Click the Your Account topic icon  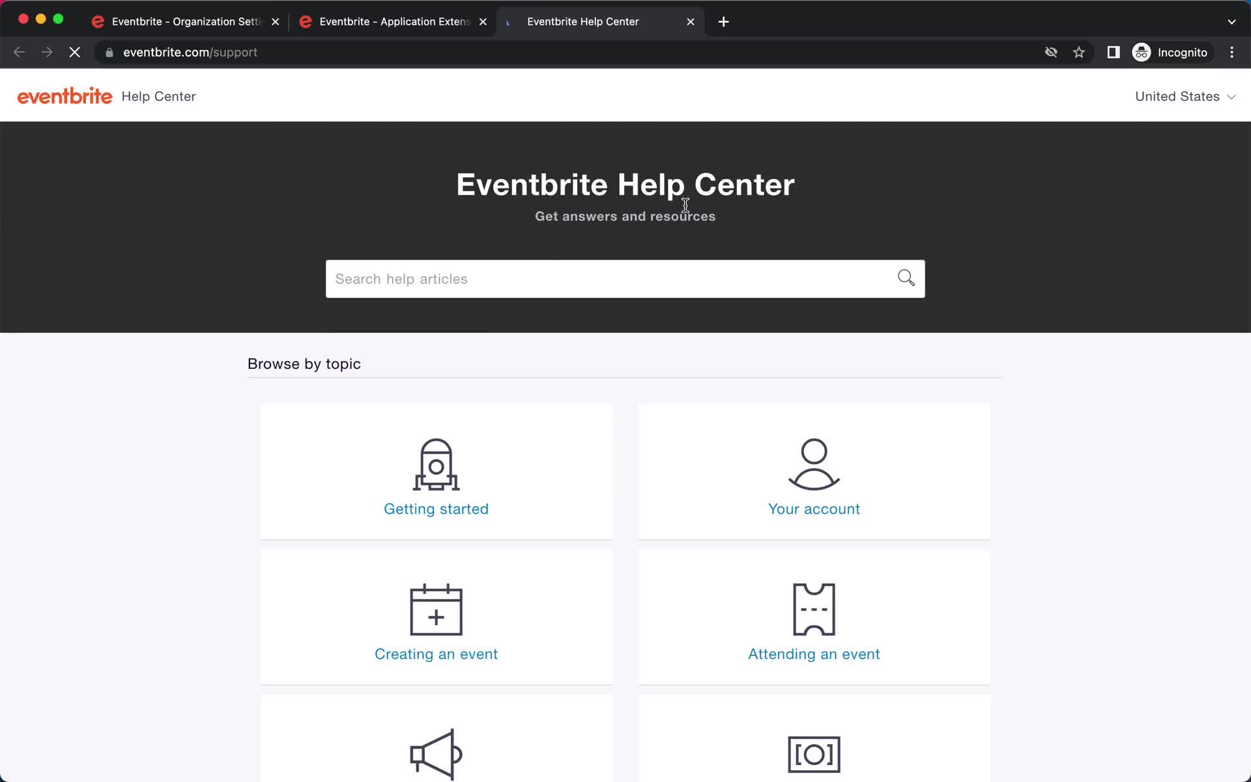tap(814, 463)
